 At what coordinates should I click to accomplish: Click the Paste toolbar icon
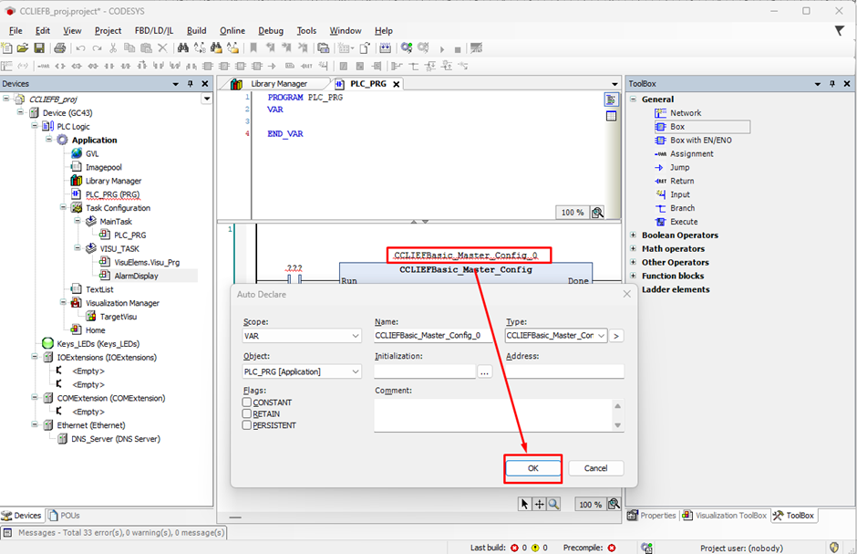tap(146, 48)
